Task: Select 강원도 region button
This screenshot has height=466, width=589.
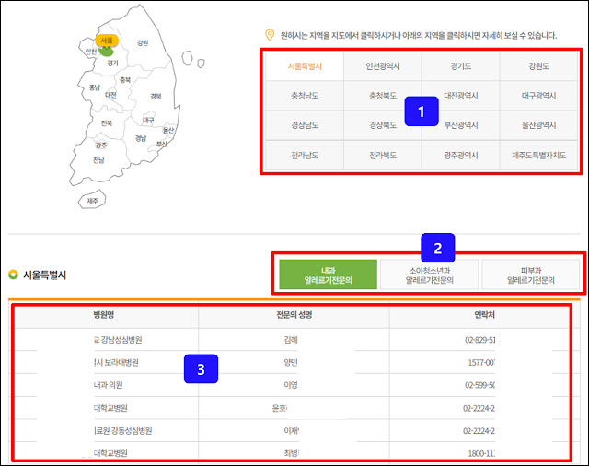Action: (x=538, y=66)
